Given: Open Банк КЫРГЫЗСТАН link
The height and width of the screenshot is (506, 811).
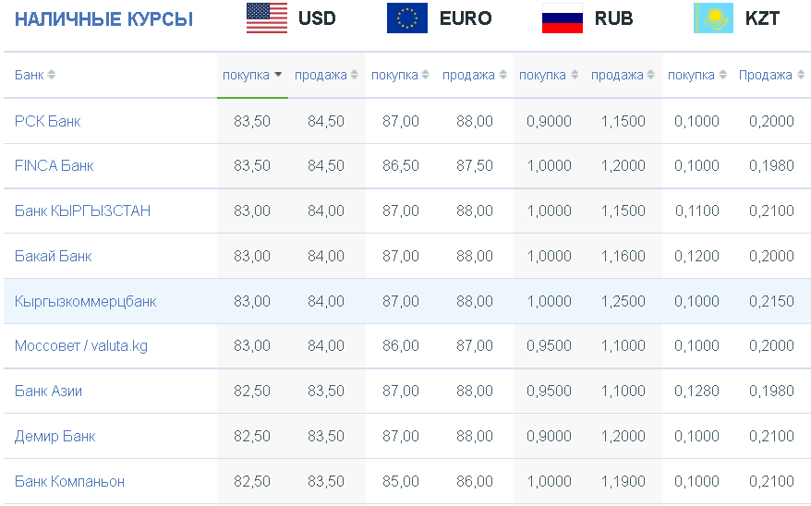Looking at the screenshot, I should point(82,211).
